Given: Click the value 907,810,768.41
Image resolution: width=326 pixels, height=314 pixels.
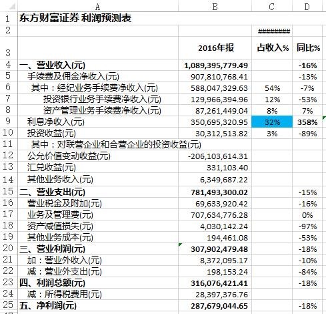Looking at the screenshot, I should pyautogui.click(x=215, y=77).
